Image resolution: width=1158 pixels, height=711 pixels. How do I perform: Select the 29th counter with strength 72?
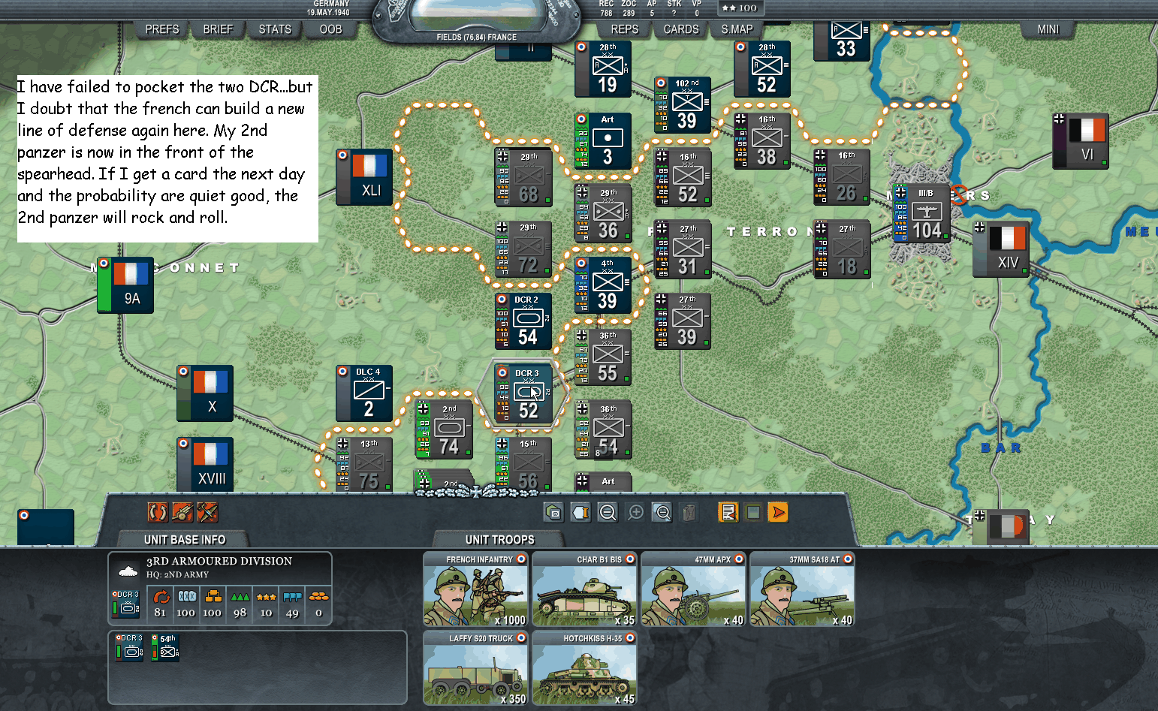[524, 249]
